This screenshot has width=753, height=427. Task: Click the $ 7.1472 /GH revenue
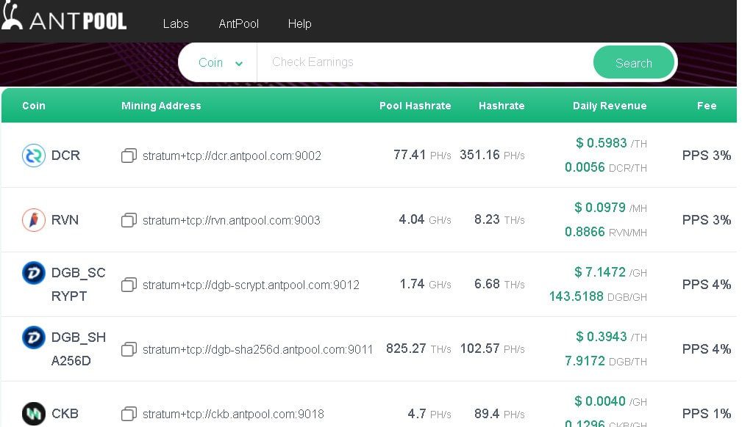tap(610, 272)
